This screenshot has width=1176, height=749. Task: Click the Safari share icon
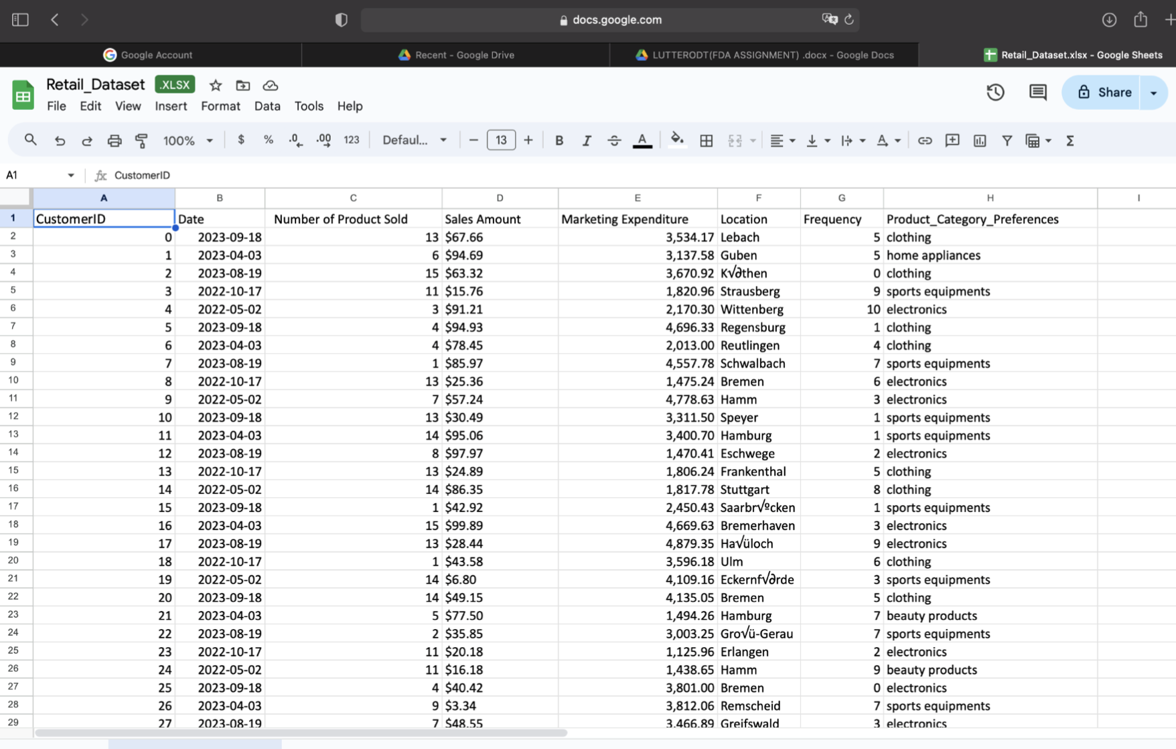1141,19
